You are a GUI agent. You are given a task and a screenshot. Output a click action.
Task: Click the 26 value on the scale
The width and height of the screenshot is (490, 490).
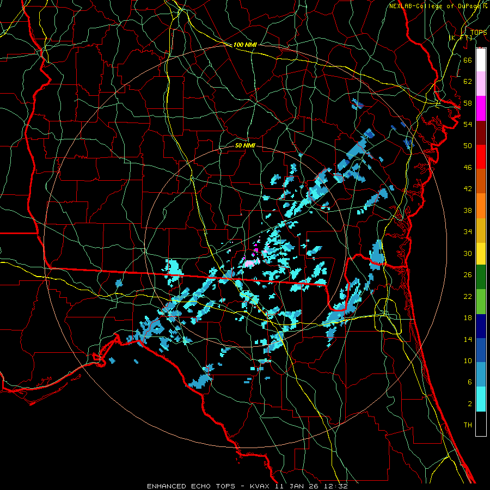(x=468, y=275)
